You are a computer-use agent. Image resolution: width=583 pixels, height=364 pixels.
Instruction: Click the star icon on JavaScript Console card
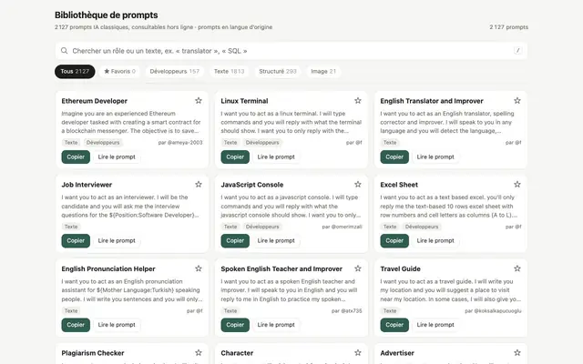click(x=358, y=184)
